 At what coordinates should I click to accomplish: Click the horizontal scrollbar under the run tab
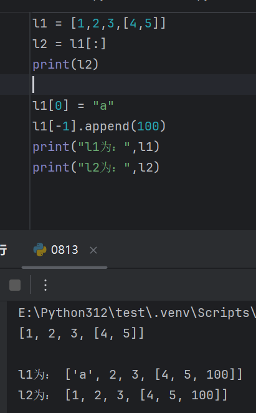pyautogui.click(x=64, y=268)
